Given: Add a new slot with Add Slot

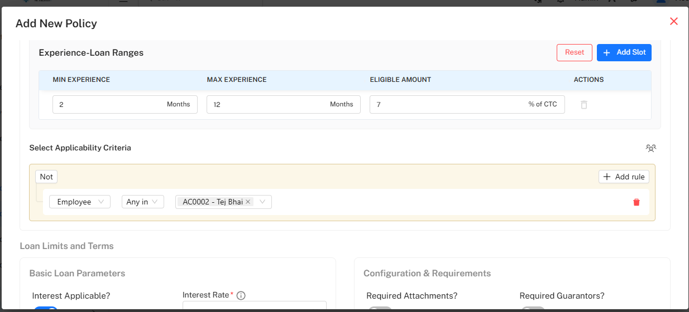Looking at the screenshot, I should [x=624, y=52].
